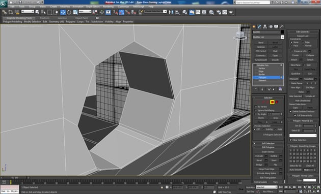This screenshot has height=194, width=321.
Task: Click the Select by Name icon
Action: [x=43, y=12]
